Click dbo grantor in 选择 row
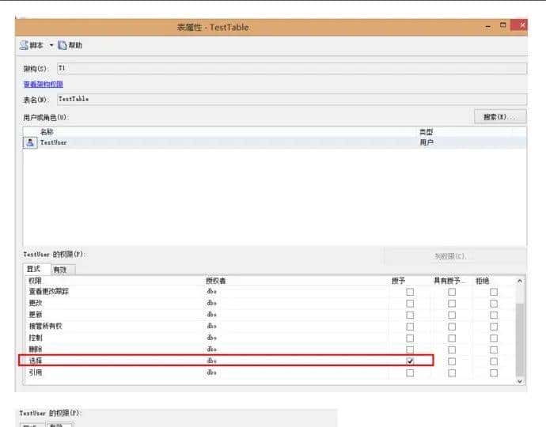This screenshot has height=427, width=546. [212, 361]
